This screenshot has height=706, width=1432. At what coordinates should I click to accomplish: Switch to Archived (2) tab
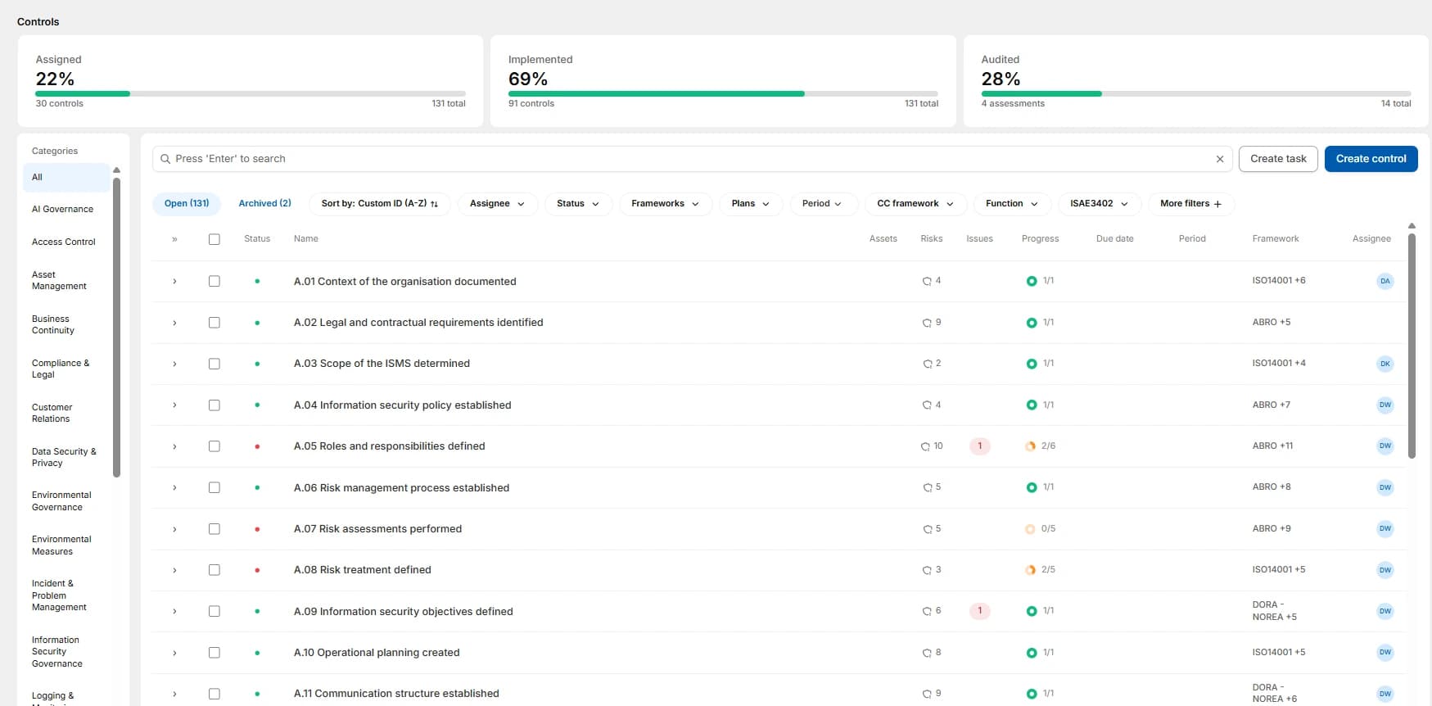pos(264,204)
